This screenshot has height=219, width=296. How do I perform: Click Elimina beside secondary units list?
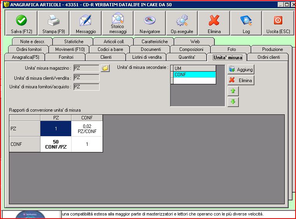(x=241, y=81)
